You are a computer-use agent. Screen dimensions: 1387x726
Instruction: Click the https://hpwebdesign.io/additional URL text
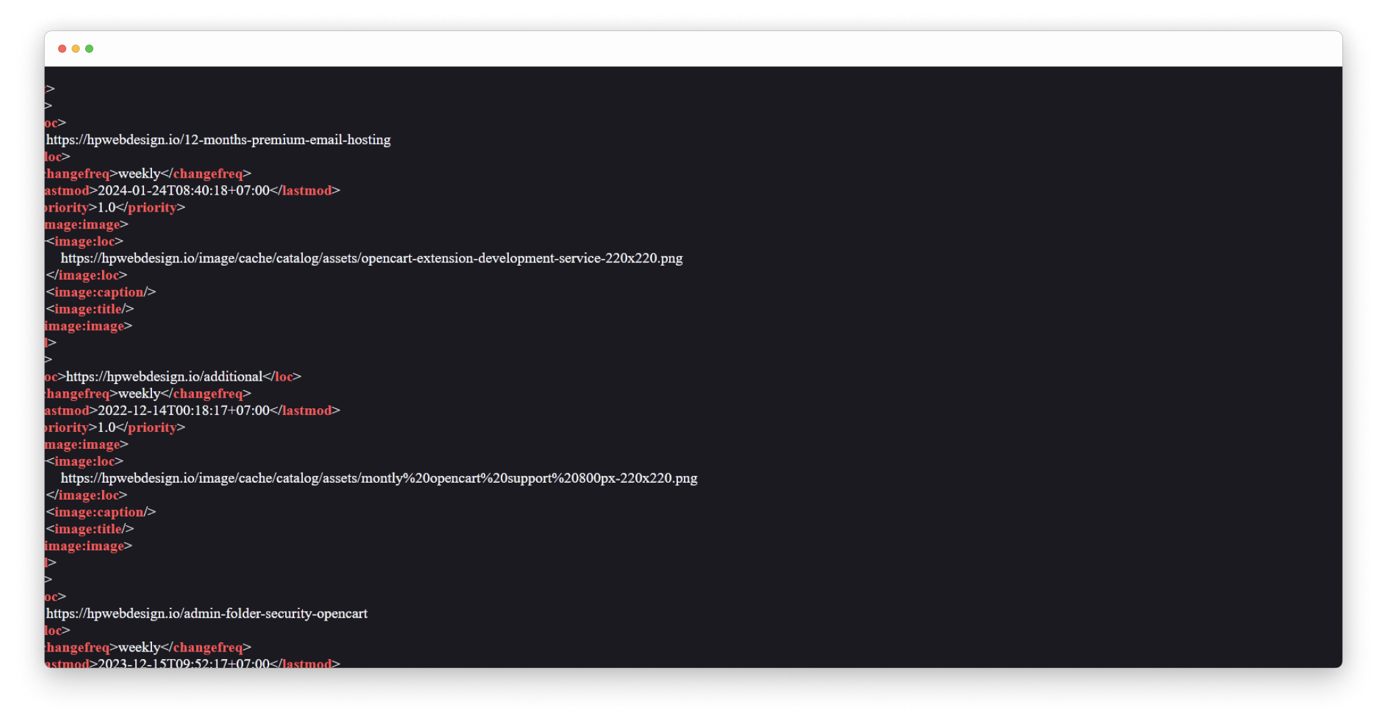coord(164,377)
